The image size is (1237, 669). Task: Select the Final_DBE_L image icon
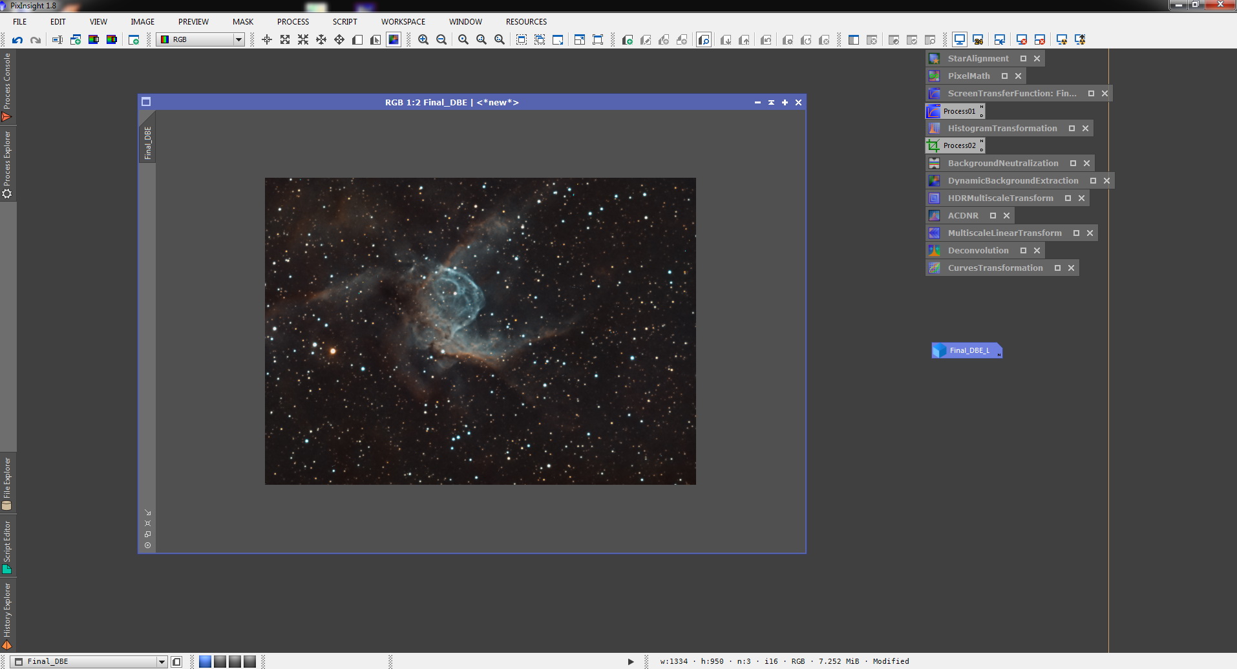point(967,350)
